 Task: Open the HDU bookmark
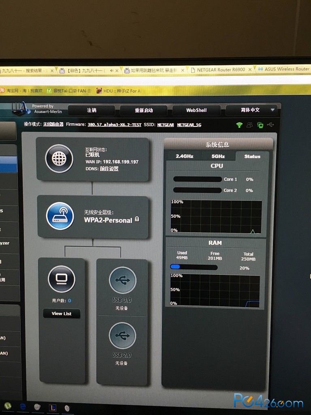(119, 91)
